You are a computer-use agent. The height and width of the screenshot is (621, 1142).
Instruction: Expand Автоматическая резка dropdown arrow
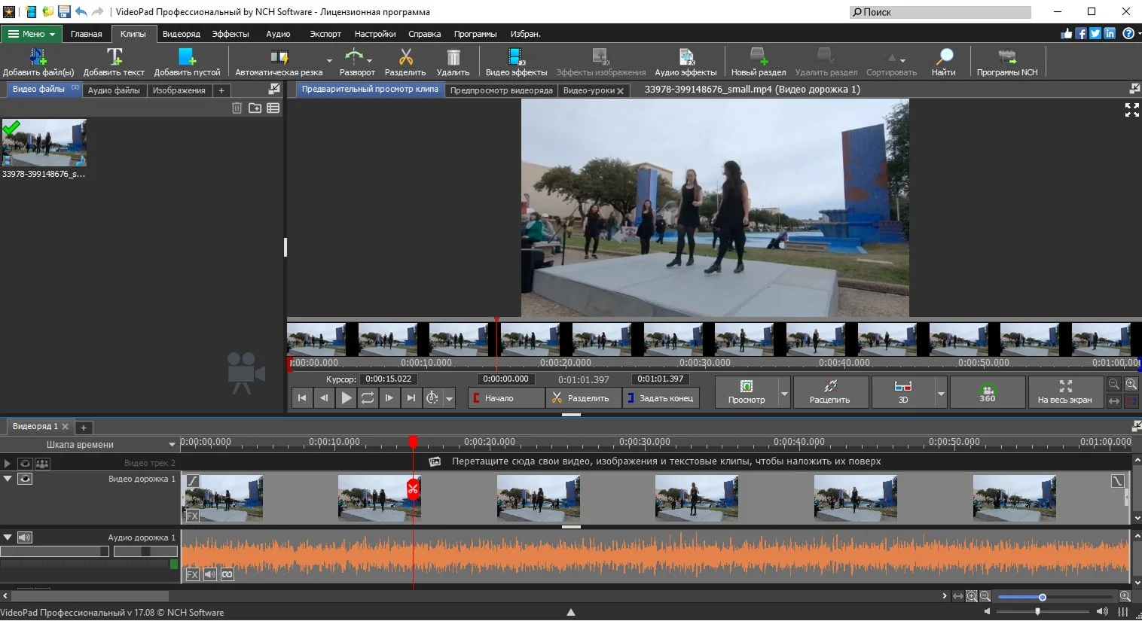[x=329, y=62]
